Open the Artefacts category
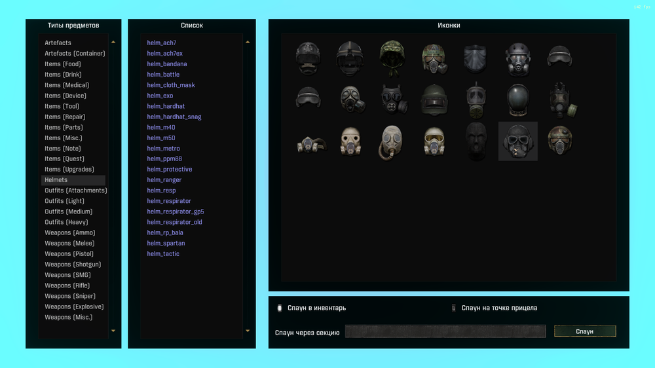The width and height of the screenshot is (655, 368). (x=58, y=43)
